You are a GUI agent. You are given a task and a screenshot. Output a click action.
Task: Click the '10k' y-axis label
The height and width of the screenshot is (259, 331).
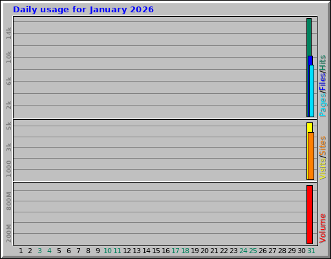(8, 57)
